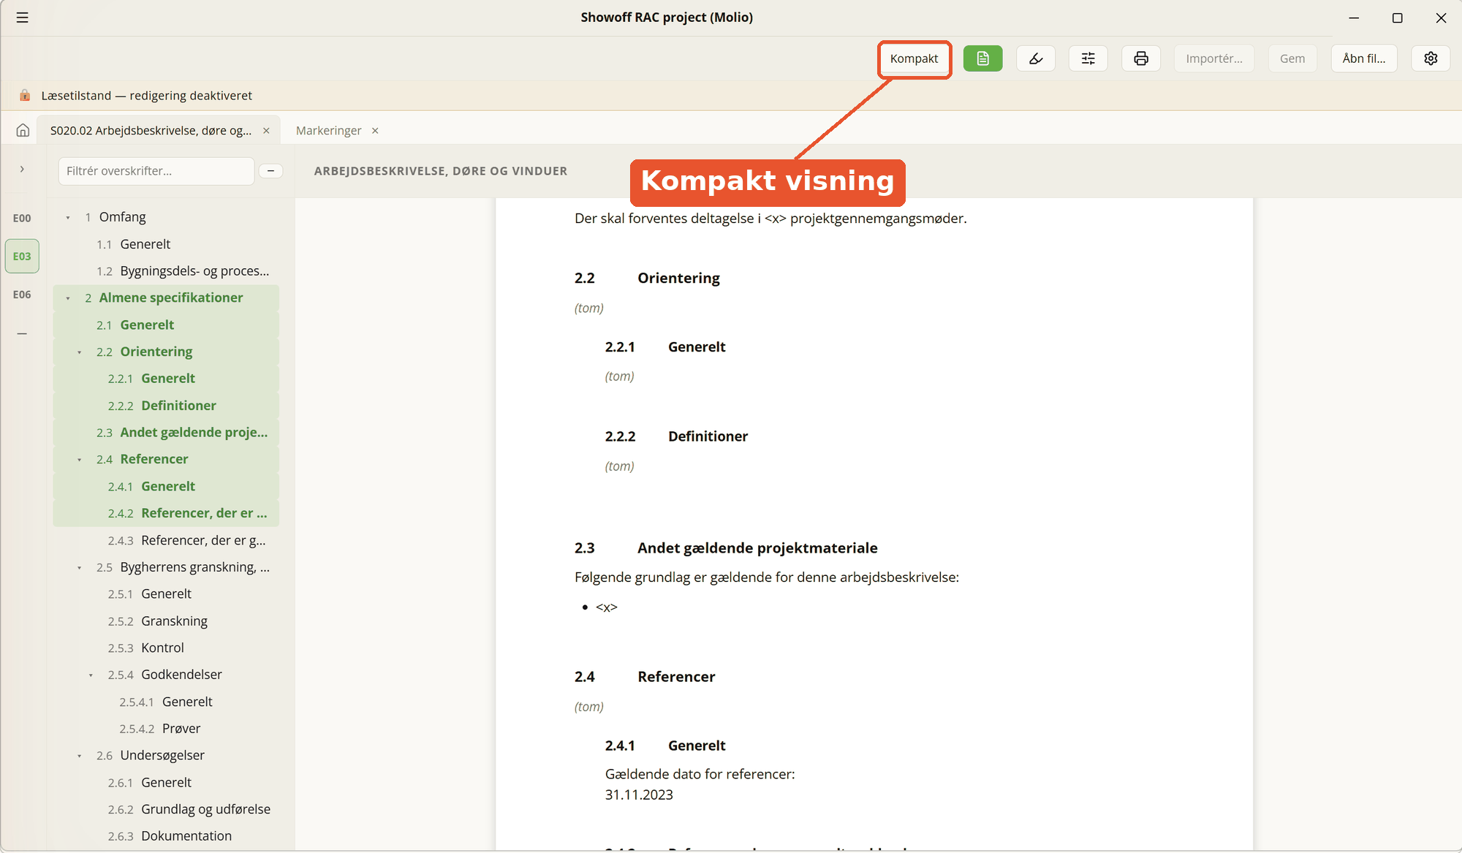Close the S020.02 Arbejdsbeskrivelse tab
Screen dimensions: 1462x853
coord(266,131)
